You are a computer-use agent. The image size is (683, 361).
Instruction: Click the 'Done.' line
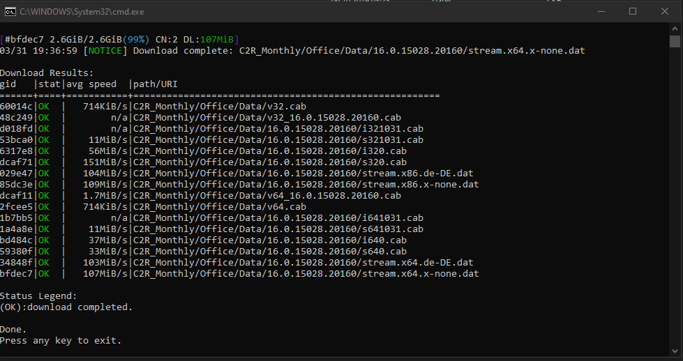[13, 330]
